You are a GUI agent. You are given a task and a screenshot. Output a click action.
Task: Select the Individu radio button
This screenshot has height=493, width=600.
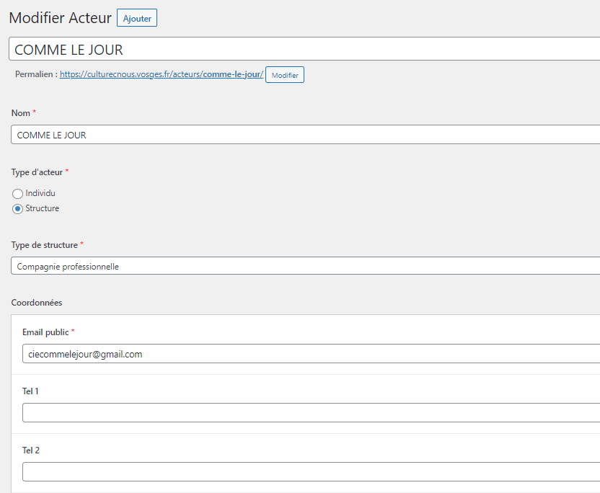pyautogui.click(x=17, y=194)
